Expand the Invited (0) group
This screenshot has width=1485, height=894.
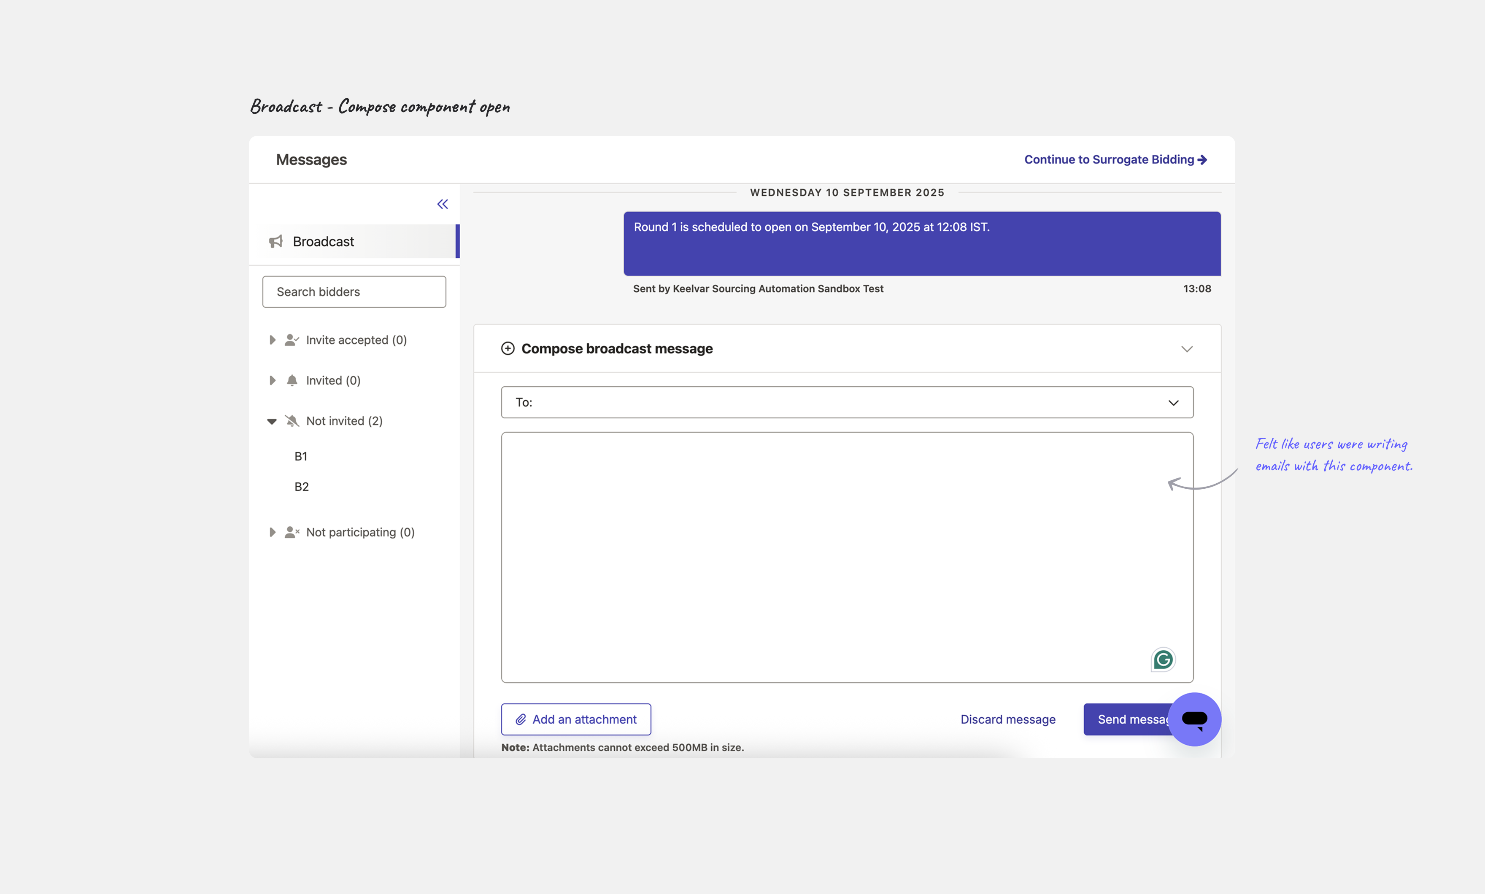click(x=273, y=380)
